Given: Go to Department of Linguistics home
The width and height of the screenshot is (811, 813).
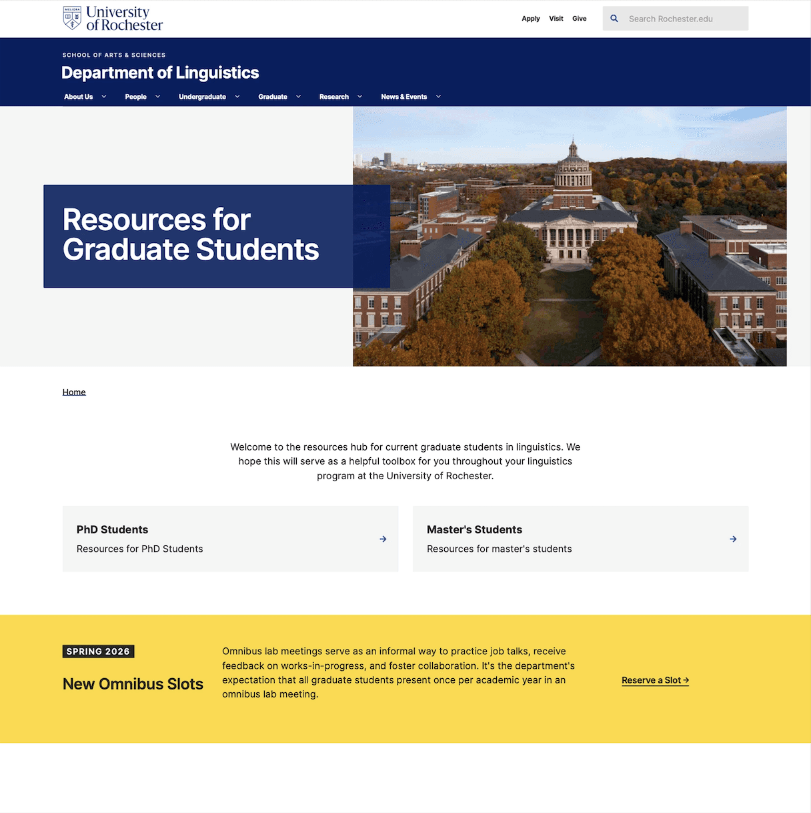Looking at the screenshot, I should tap(160, 73).
